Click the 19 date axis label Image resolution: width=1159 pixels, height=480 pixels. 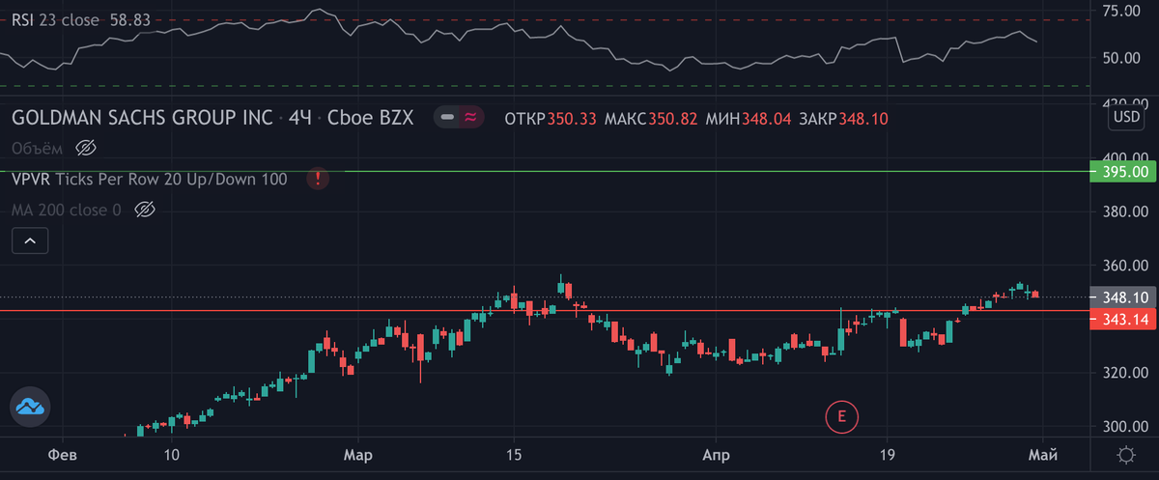tap(888, 455)
